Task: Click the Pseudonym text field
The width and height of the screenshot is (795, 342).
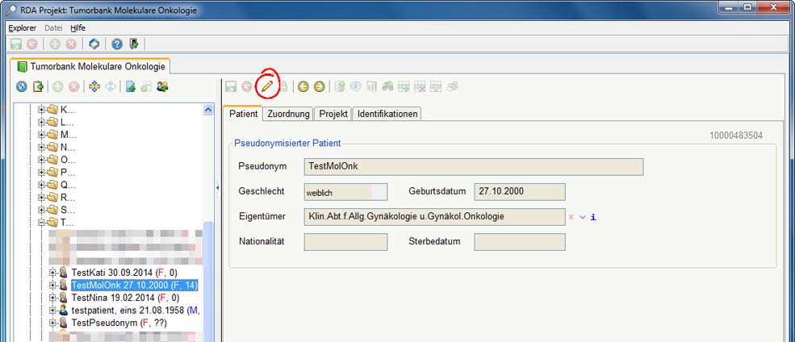Action: [474, 167]
